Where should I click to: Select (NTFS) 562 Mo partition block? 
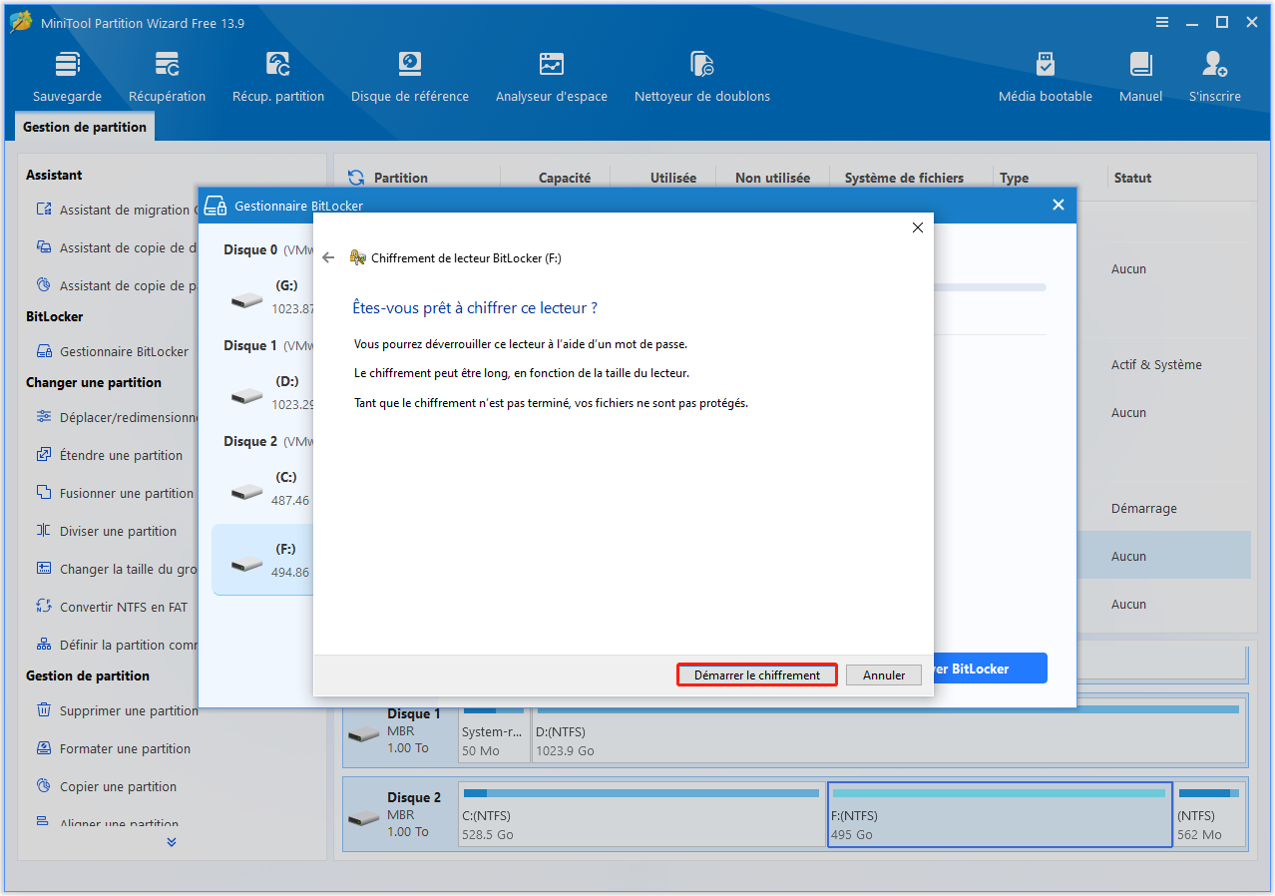[1208, 814]
